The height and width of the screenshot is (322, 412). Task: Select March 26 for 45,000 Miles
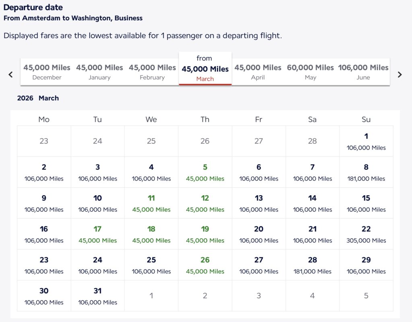(205, 265)
